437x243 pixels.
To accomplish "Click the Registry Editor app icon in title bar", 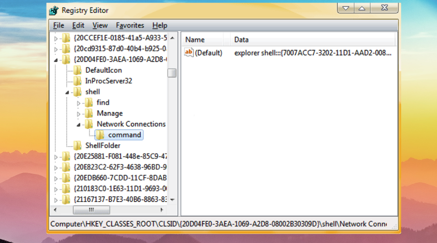I will [x=54, y=10].
